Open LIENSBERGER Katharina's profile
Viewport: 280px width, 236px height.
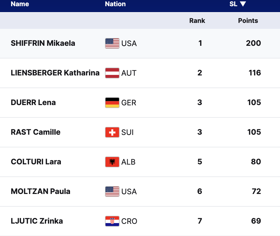55,73
